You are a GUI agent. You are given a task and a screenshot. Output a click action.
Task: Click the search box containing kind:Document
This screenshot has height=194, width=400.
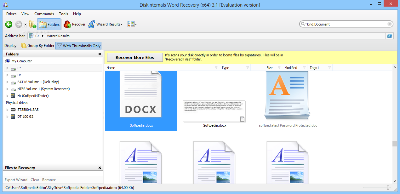pyautogui.click(x=346, y=24)
